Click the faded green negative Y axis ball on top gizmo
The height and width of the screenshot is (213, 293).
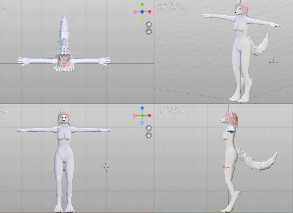[x=142, y=19]
